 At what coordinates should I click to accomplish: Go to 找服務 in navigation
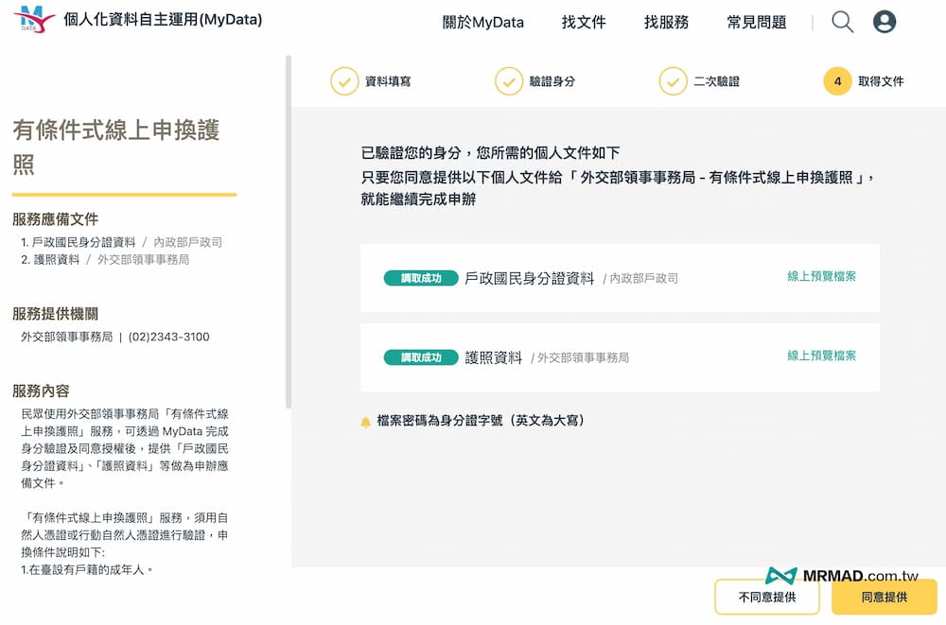pyautogui.click(x=666, y=23)
